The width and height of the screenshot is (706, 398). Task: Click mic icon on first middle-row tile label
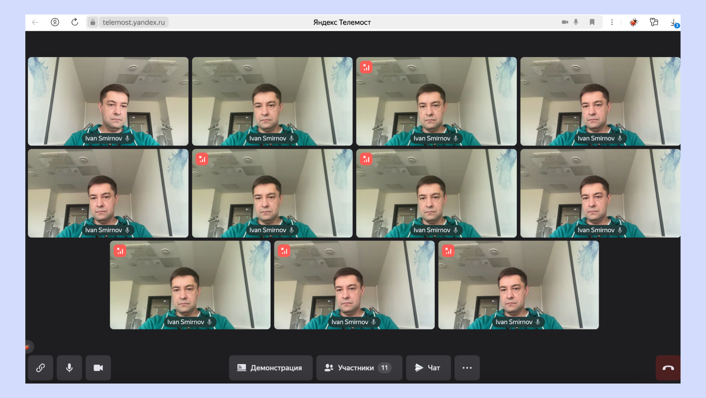pyautogui.click(x=127, y=230)
